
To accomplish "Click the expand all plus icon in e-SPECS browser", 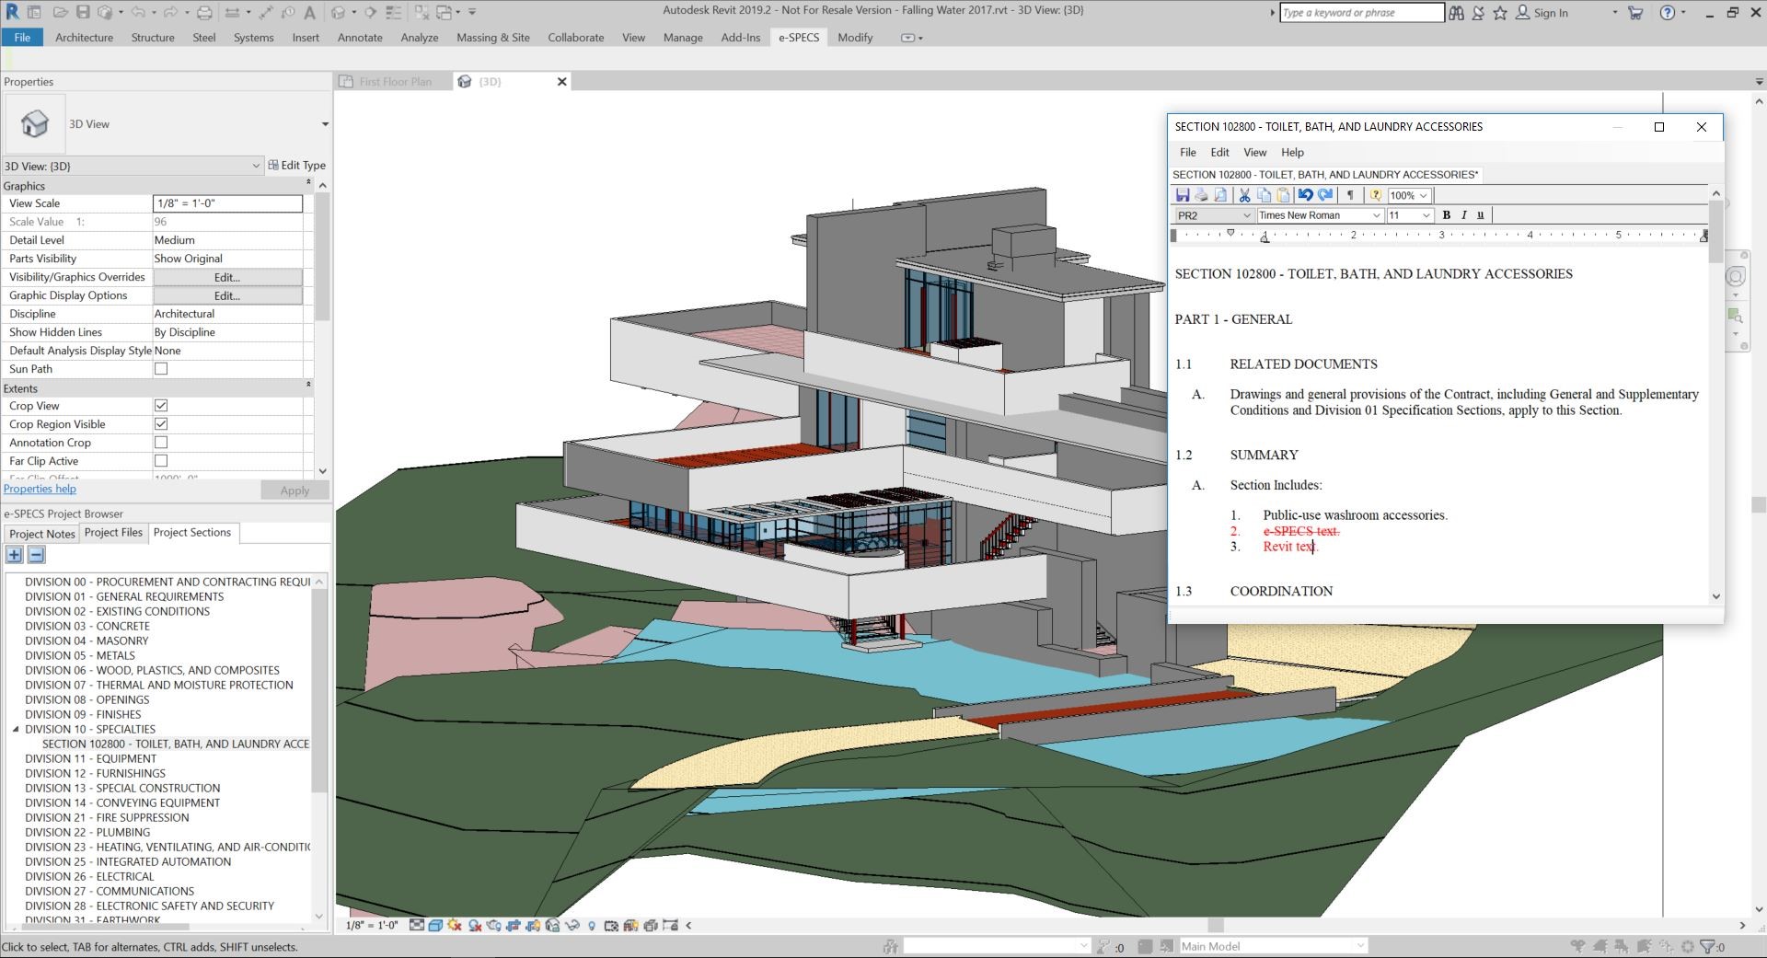I will [15, 555].
